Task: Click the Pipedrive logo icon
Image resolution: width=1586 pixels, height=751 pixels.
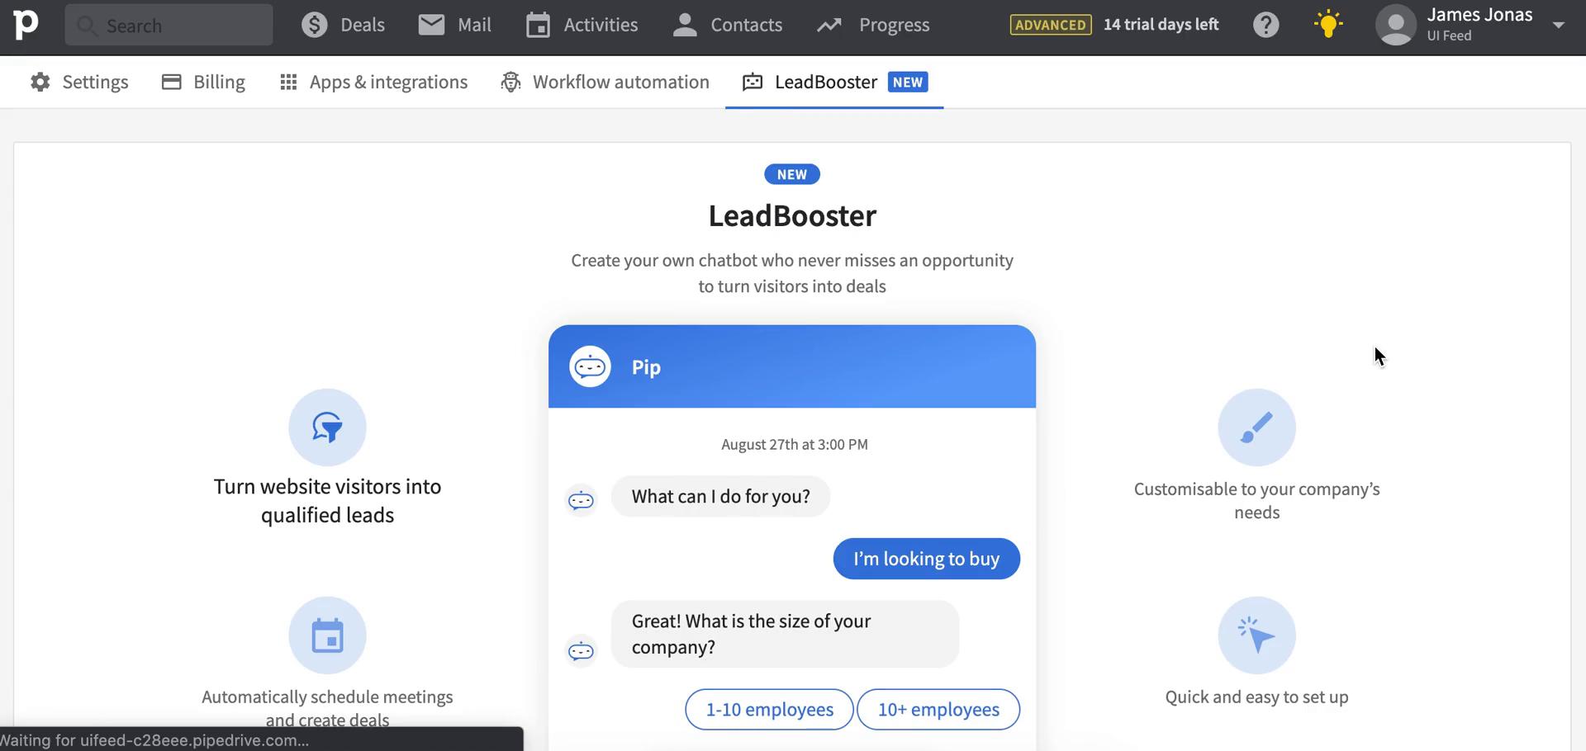Action: tap(26, 25)
